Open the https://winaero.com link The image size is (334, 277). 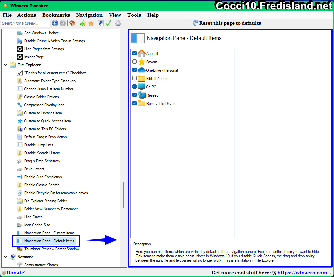point(302,273)
